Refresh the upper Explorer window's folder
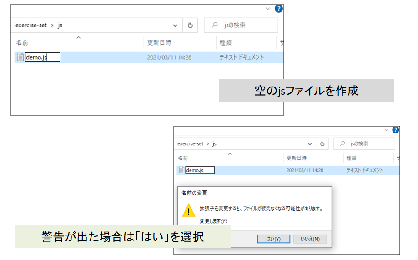418x260 pixels. [190, 25]
